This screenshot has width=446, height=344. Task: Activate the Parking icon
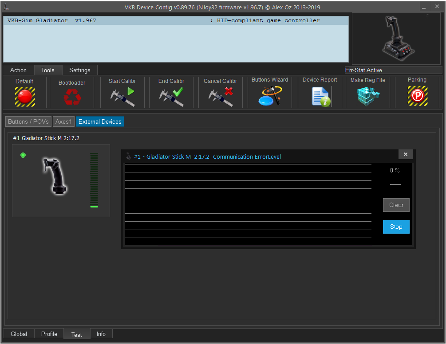(x=417, y=96)
